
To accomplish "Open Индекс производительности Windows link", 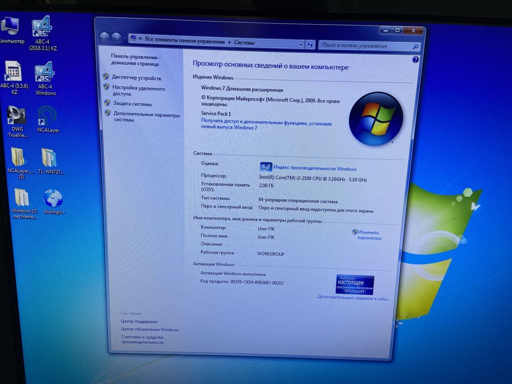I will click(x=315, y=168).
